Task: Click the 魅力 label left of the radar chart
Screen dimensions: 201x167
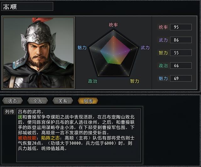Action: click(x=82, y=48)
